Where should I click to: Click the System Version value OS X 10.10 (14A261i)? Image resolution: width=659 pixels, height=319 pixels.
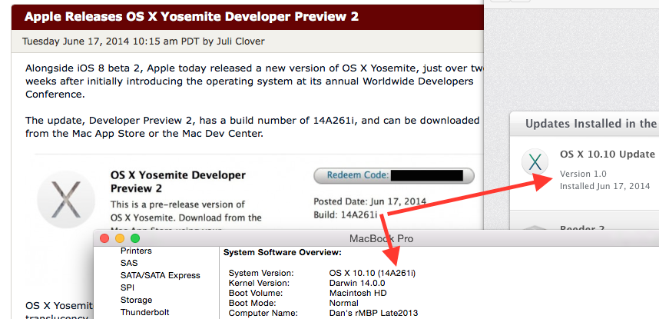click(373, 273)
